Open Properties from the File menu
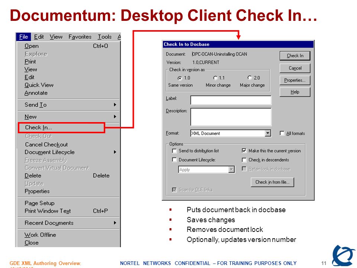The width and height of the screenshot is (357, 268). (x=68, y=191)
